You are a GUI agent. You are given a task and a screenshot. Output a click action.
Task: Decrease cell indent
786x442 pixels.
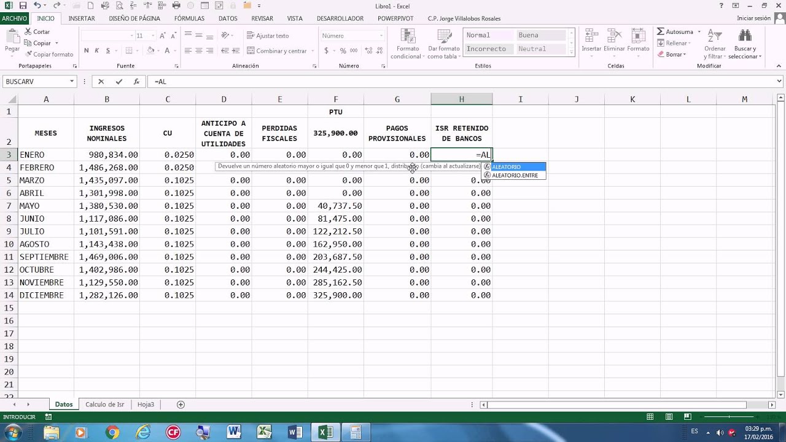[224, 50]
